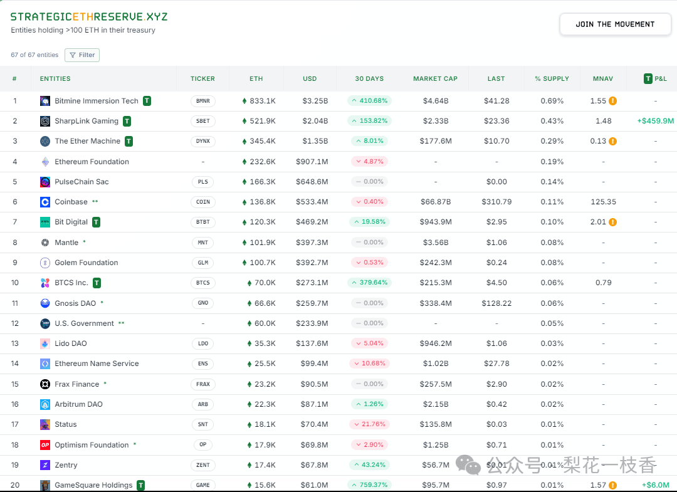The image size is (677, 492).
Task: Click the 67 of 67 entities count
Action: (x=34, y=55)
